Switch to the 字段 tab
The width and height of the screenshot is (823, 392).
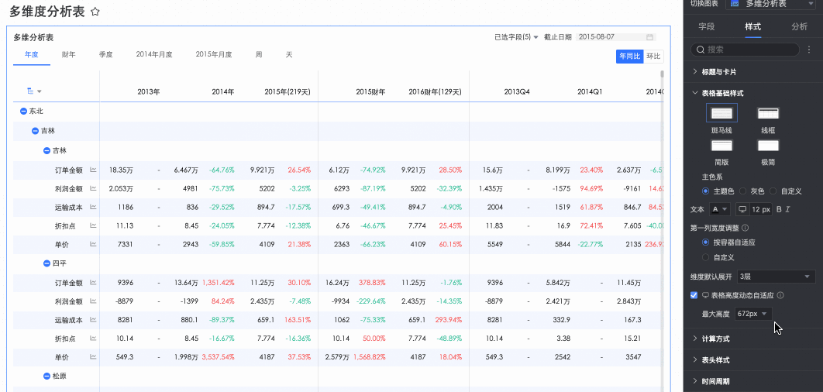tap(707, 26)
